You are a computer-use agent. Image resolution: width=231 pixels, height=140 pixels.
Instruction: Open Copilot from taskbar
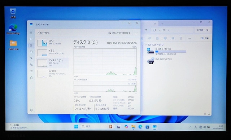coord(126,127)
